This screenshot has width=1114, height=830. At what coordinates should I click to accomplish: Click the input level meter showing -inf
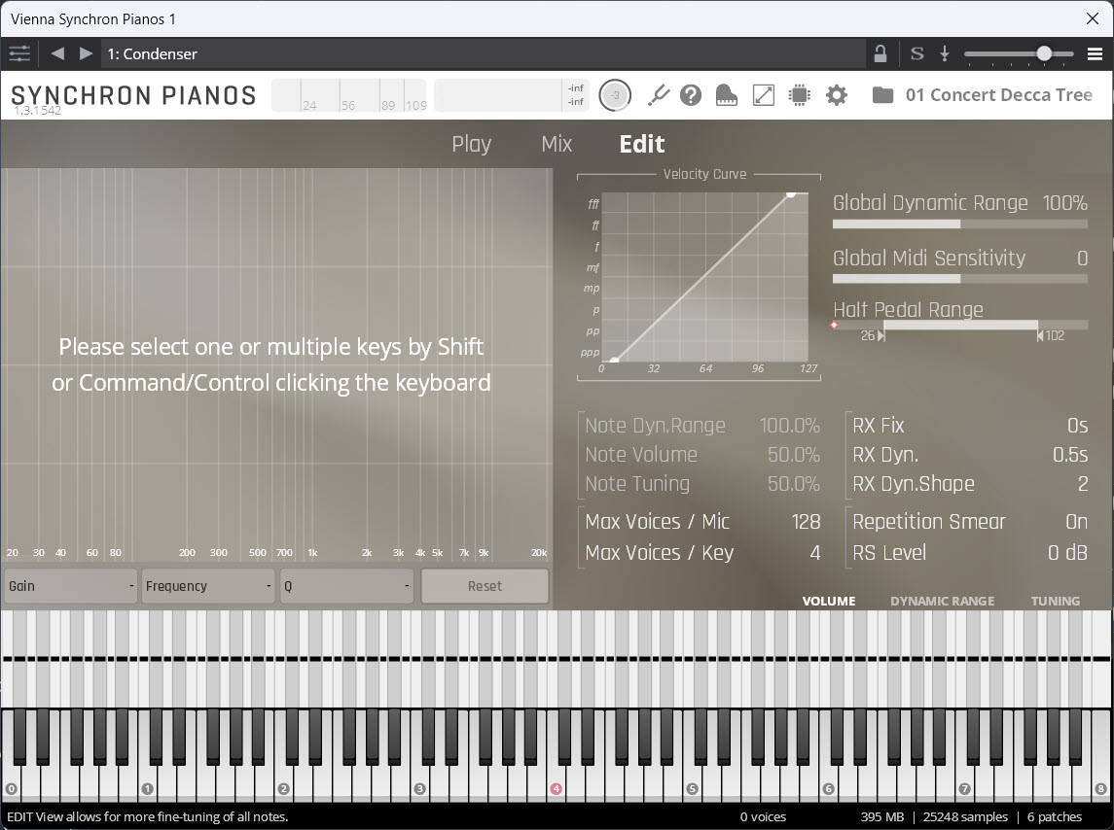click(x=511, y=95)
